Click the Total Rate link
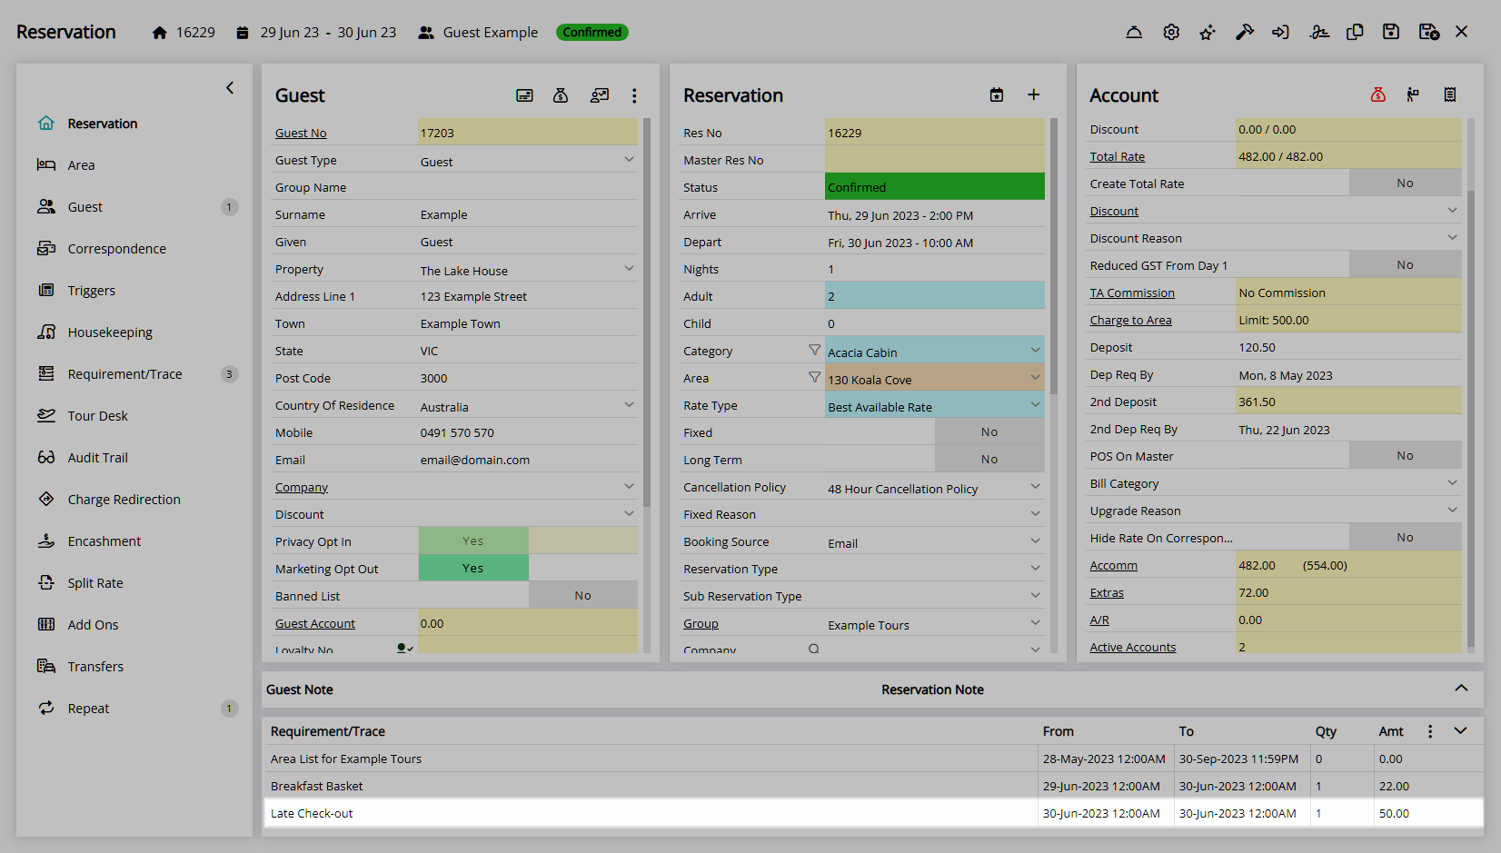The height and width of the screenshot is (853, 1501). tap(1118, 156)
